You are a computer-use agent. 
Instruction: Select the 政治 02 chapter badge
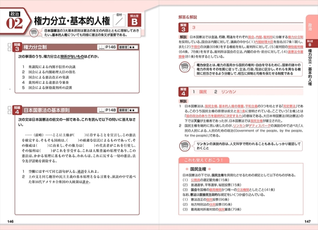[15, 21]
